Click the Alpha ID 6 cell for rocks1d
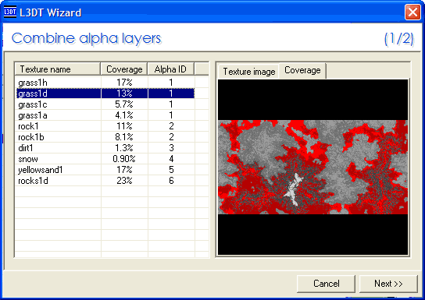Viewport: 425px width, 300px height. tap(171, 181)
